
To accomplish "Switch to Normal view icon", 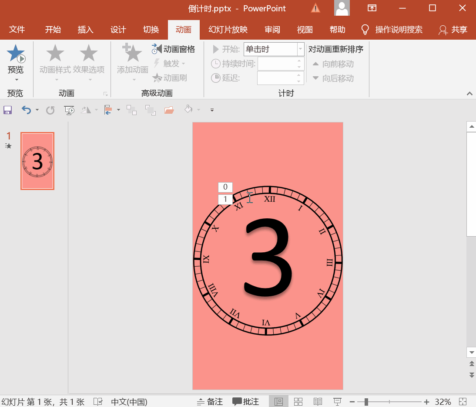I will [278, 401].
